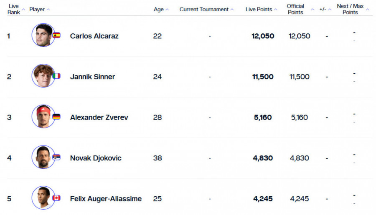
Task: Click the Germany flag icon
Action: point(56,117)
